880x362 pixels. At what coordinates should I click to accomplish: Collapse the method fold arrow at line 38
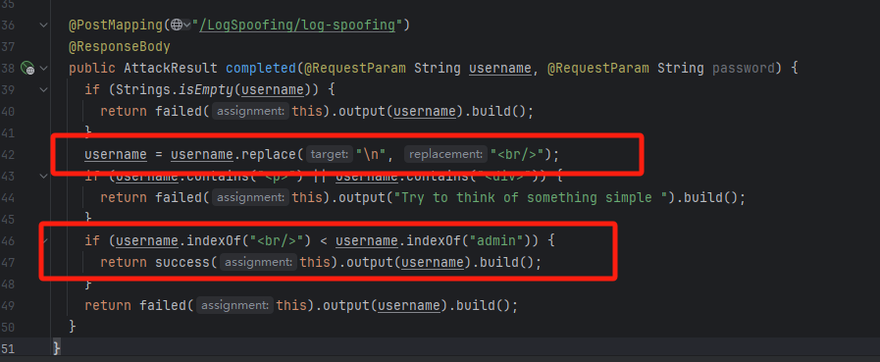[x=43, y=69]
